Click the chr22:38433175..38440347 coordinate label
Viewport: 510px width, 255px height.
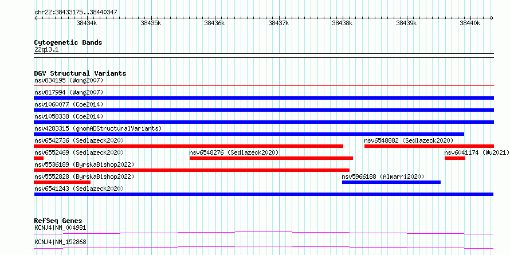[76, 13]
